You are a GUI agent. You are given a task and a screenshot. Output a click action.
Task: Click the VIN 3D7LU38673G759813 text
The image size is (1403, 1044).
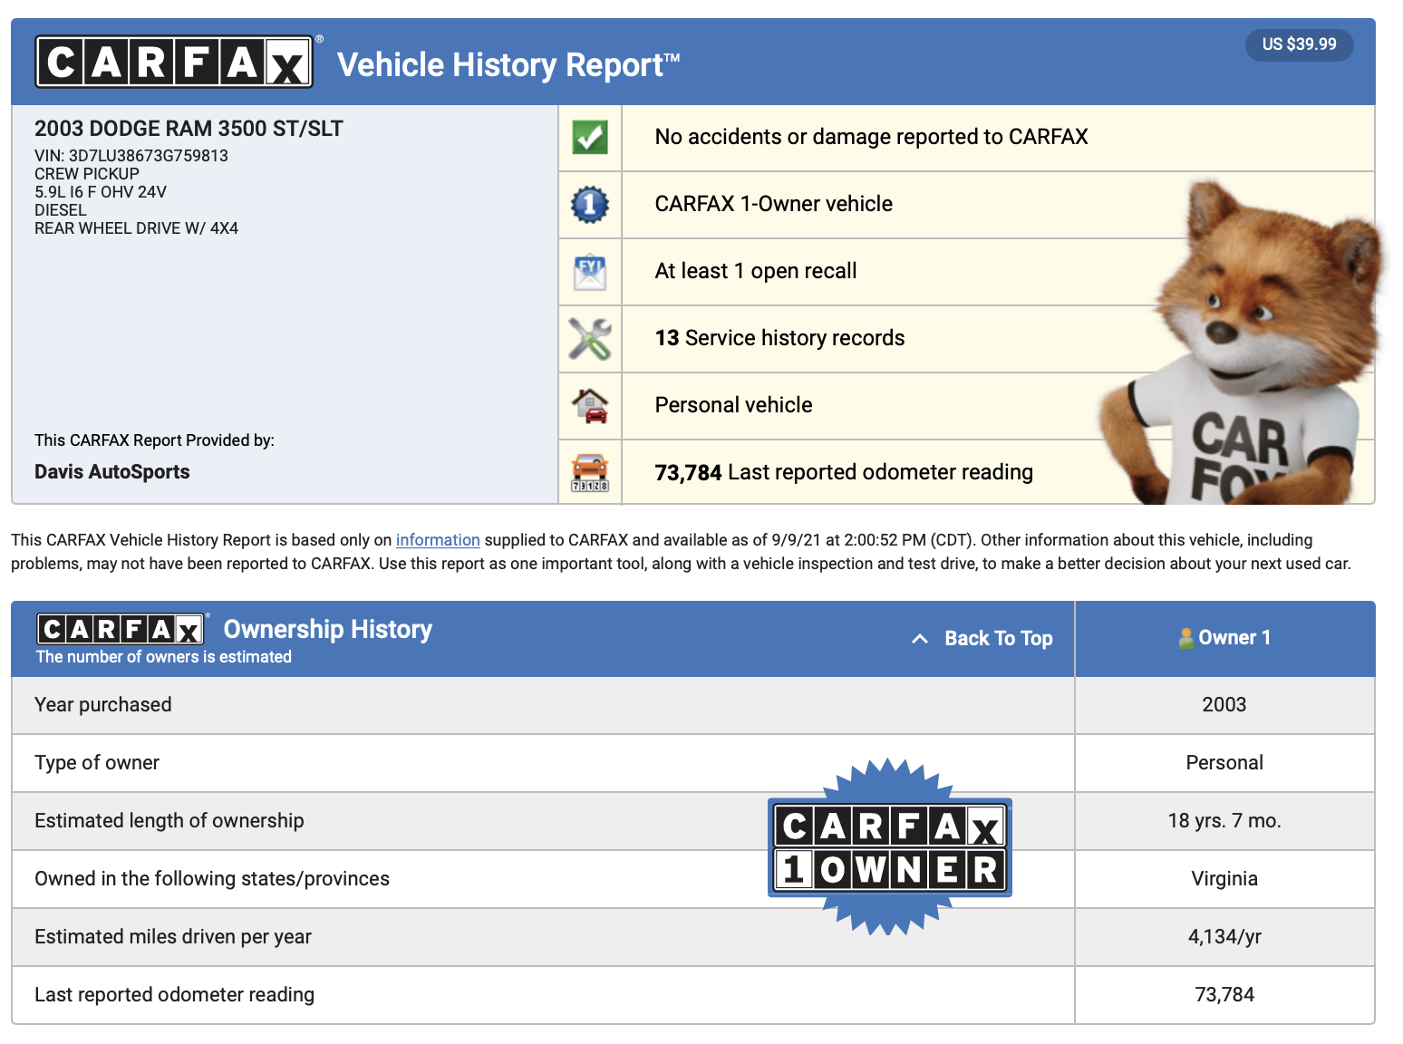click(x=131, y=156)
